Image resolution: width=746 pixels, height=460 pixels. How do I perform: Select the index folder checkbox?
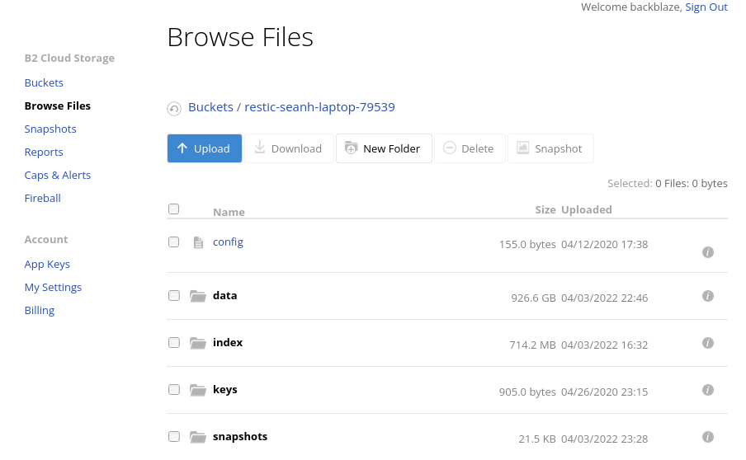tap(173, 343)
